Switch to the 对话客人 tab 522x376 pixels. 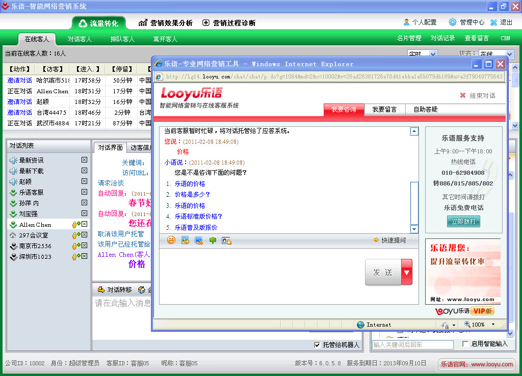(80, 39)
